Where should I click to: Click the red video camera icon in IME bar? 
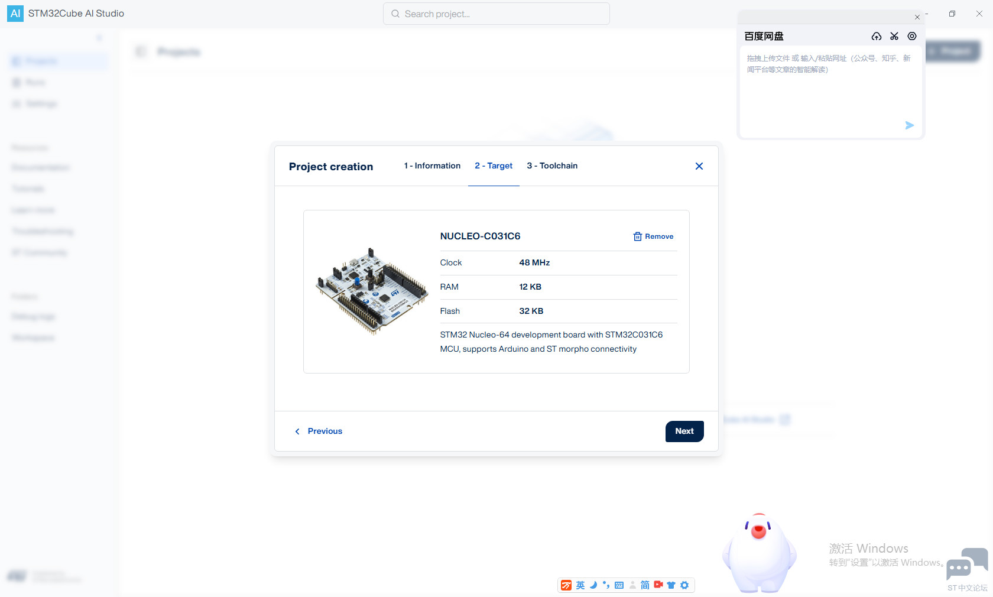coord(658,585)
